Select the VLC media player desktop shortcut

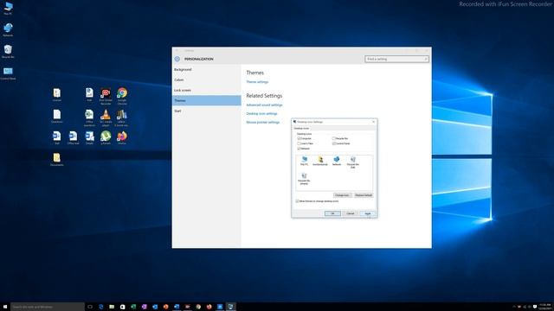(106, 117)
